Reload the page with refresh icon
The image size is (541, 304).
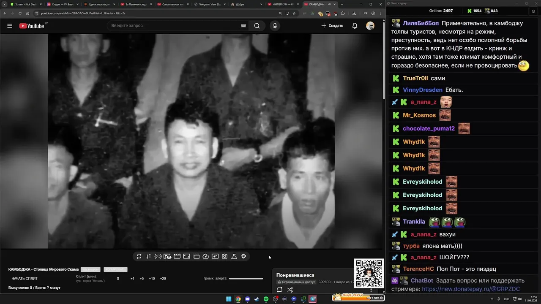[20, 13]
